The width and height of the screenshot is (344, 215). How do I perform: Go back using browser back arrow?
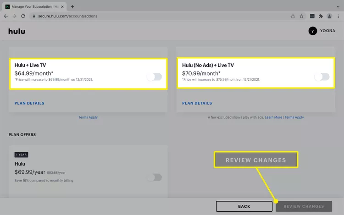pos(6,16)
